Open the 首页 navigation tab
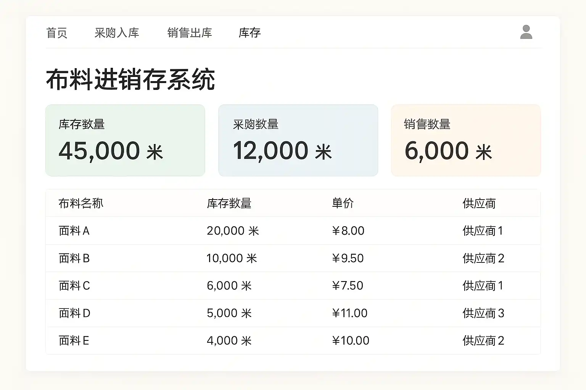 57,33
